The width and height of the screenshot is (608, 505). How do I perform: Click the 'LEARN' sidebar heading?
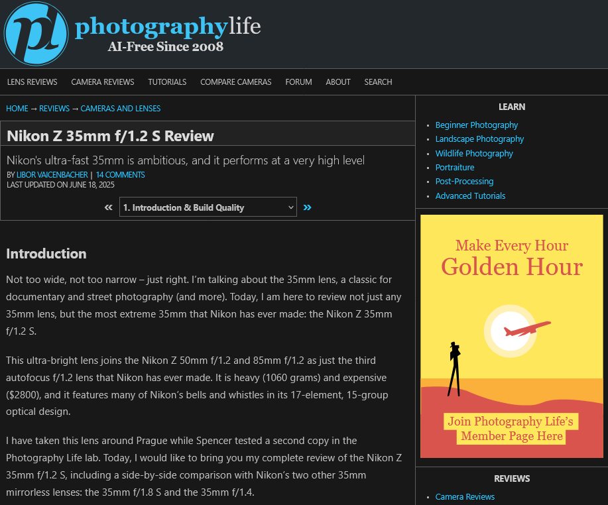point(512,107)
